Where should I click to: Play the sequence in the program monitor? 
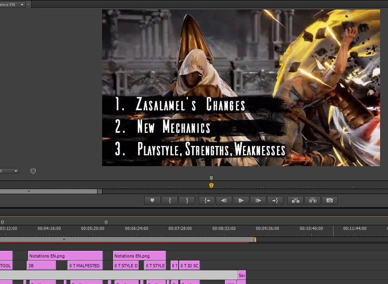click(241, 201)
